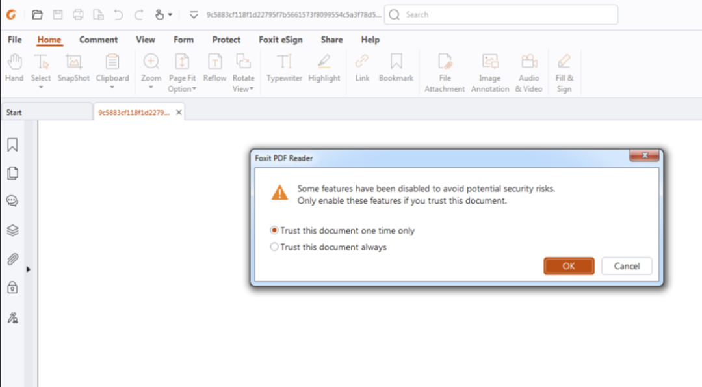Open the Layers side panel

(x=12, y=230)
